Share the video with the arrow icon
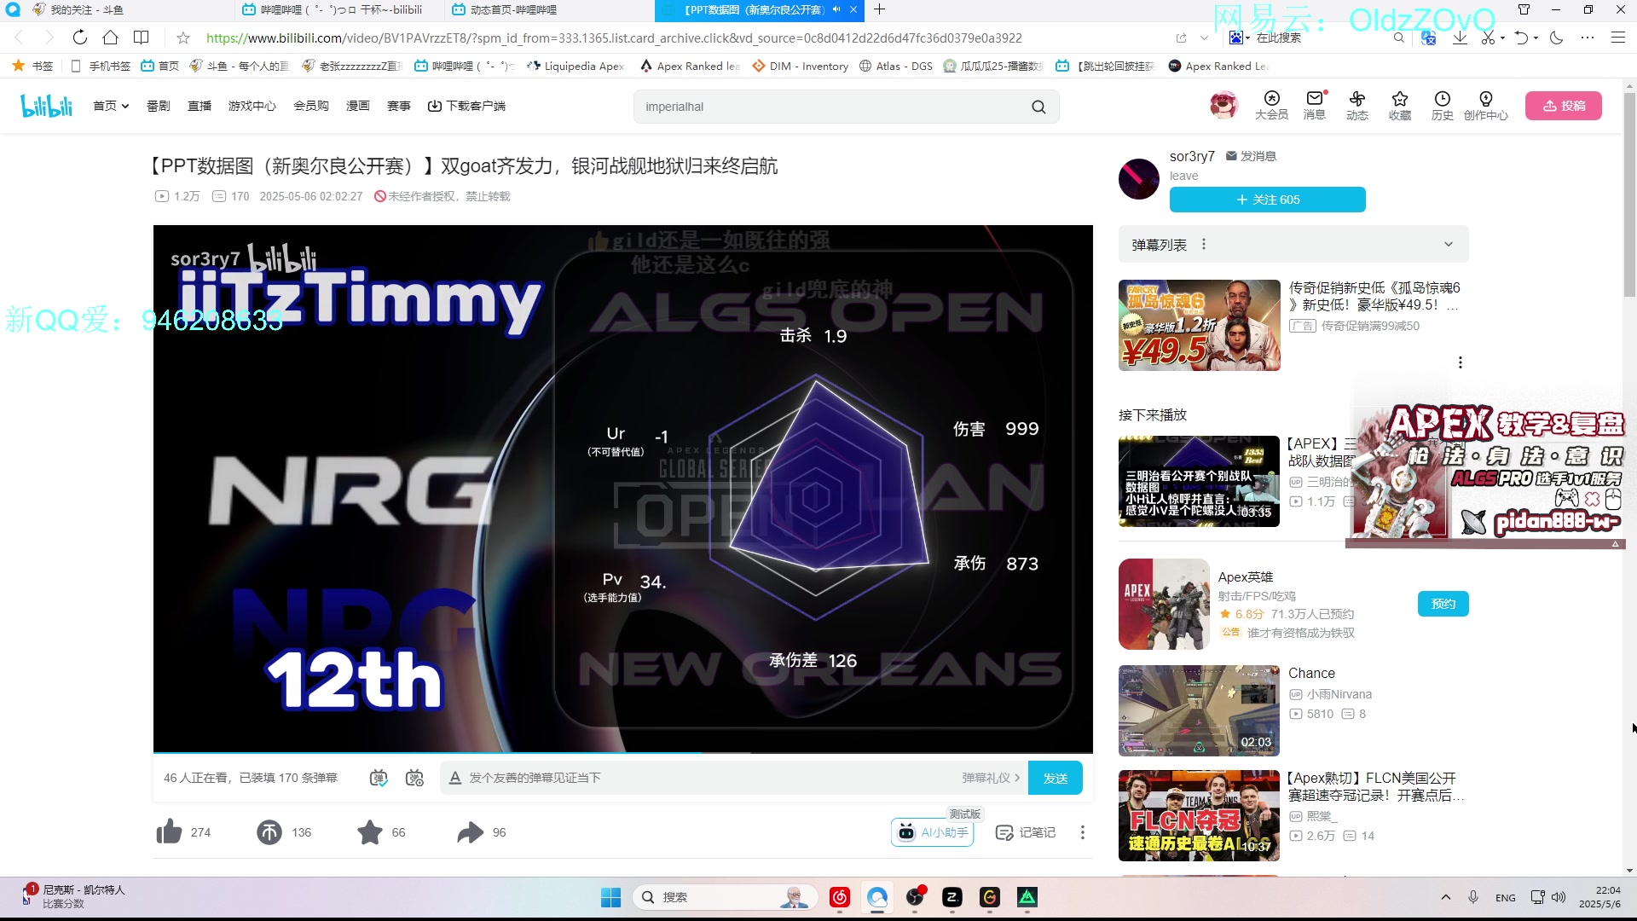Viewport: 1637px width, 921px height. coord(470,831)
